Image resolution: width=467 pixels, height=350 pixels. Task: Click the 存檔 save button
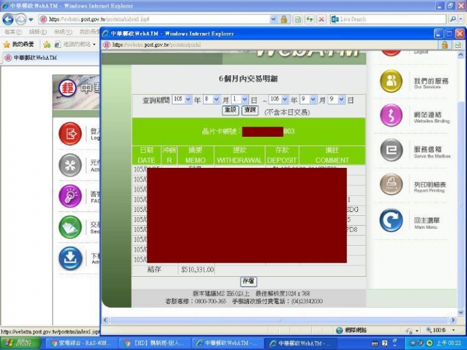pos(248,281)
